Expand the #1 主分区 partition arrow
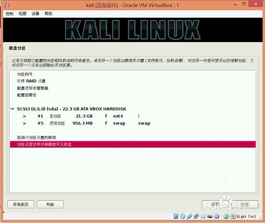The height and width of the screenshot is (223, 265). click(24, 116)
